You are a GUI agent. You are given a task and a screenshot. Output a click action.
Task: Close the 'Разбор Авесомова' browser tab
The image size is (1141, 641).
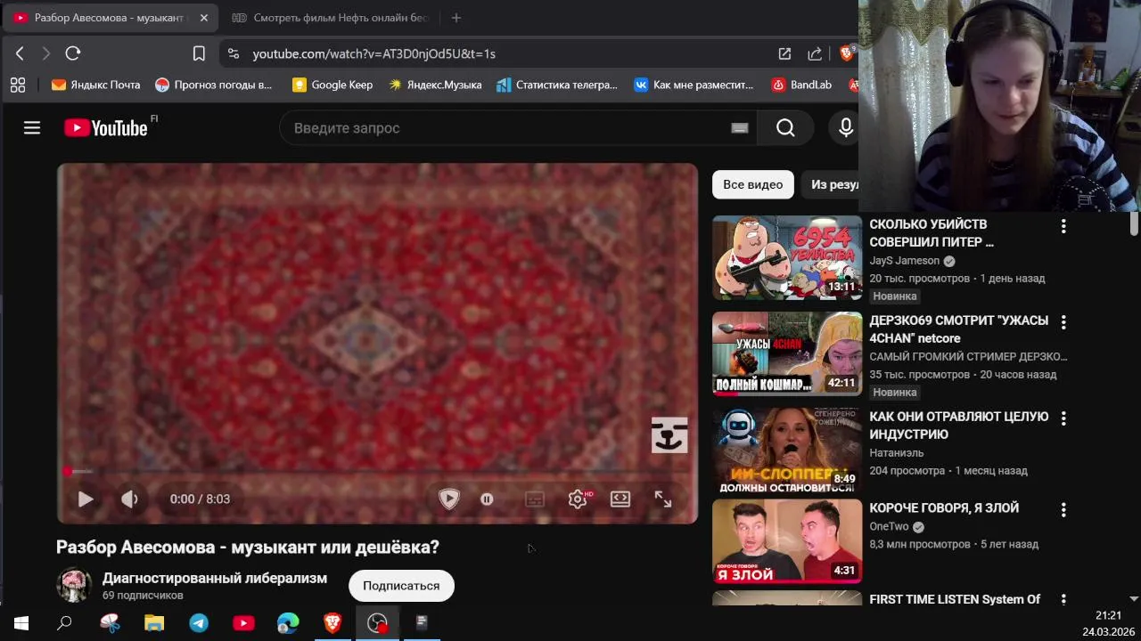203,18
